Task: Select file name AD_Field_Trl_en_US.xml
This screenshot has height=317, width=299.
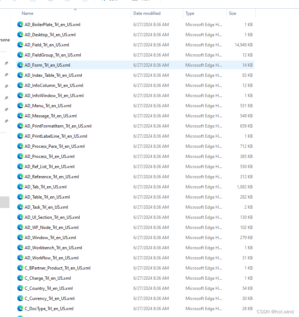Action: (47, 45)
